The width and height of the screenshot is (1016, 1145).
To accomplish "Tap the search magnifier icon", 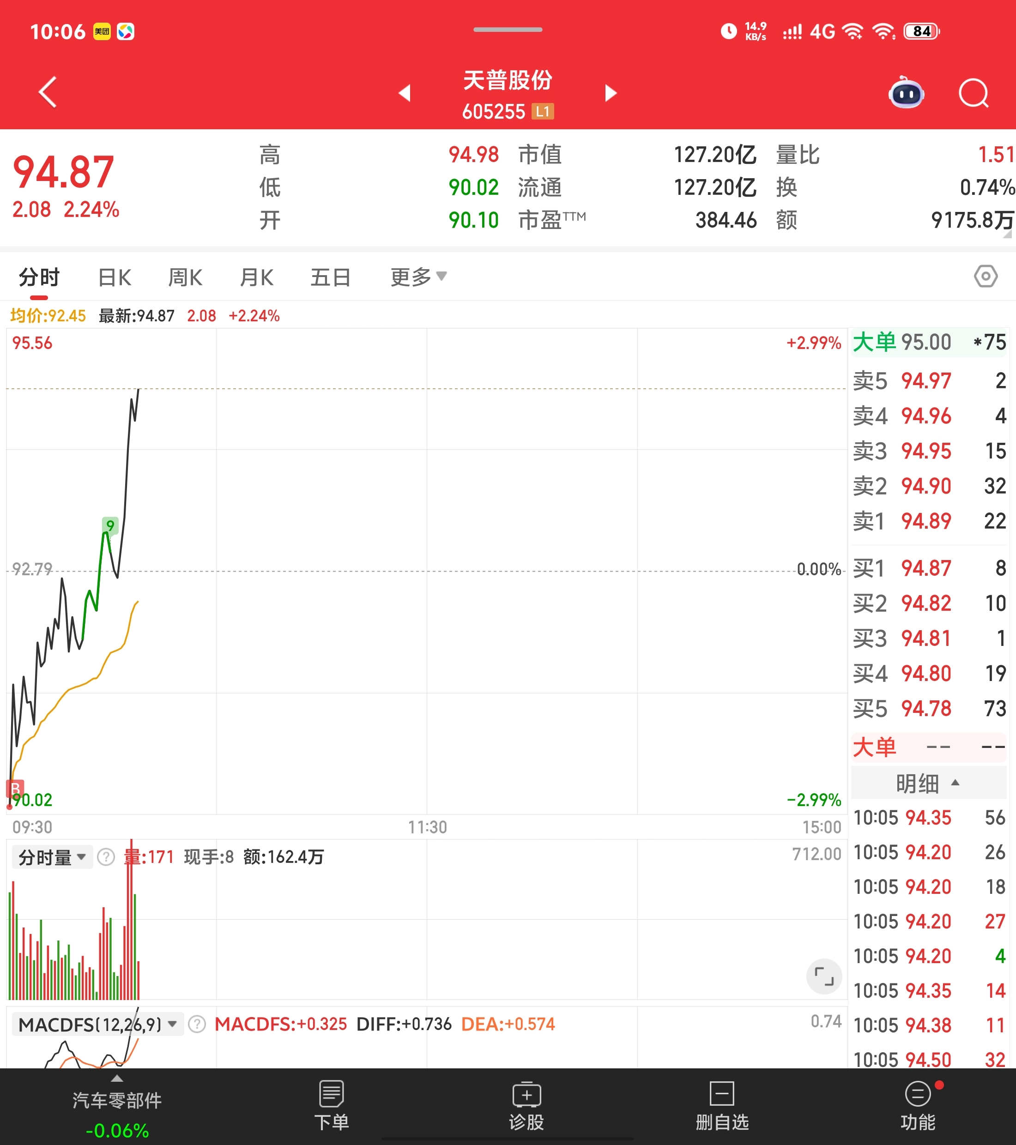I will point(974,93).
